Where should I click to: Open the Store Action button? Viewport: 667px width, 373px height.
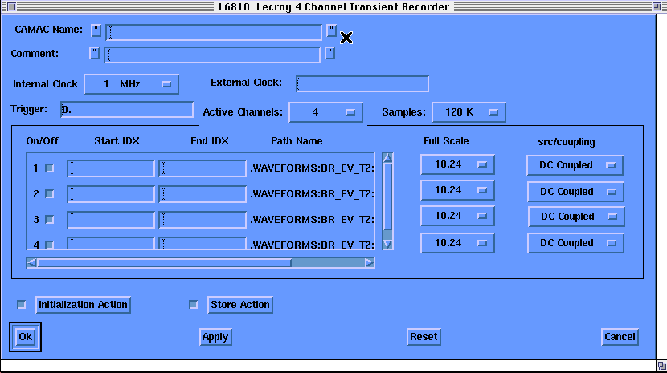tap(240, 305)
